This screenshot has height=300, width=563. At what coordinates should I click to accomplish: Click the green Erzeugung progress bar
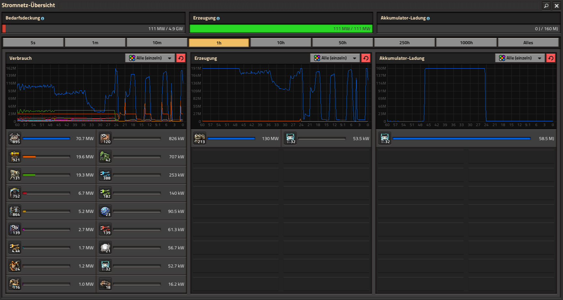click(x=281, y=29)
